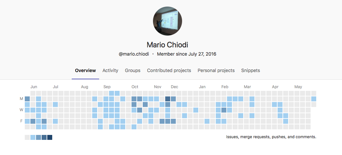
Task: Click the darkest blue legend swatch
Action: click(x=50, y=138)
